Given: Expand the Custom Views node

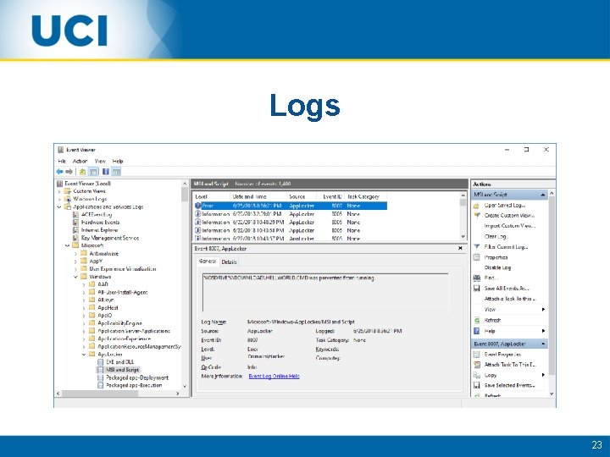Looking at the screenshot, I should (59, 191).
